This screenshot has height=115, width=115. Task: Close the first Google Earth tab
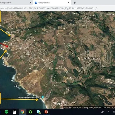tap(30, 3)
